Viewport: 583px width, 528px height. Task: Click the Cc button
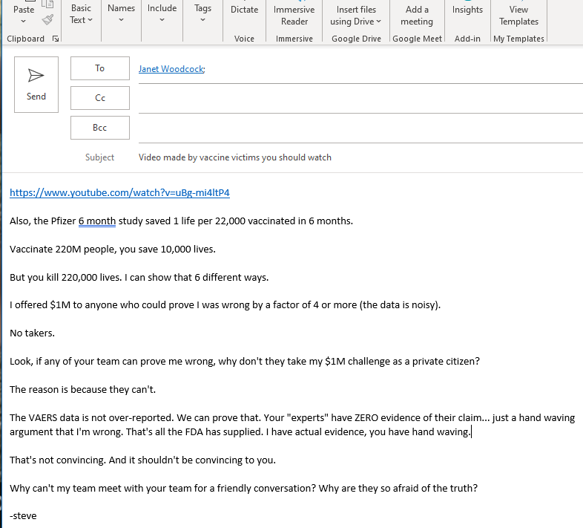click(100, 98)
